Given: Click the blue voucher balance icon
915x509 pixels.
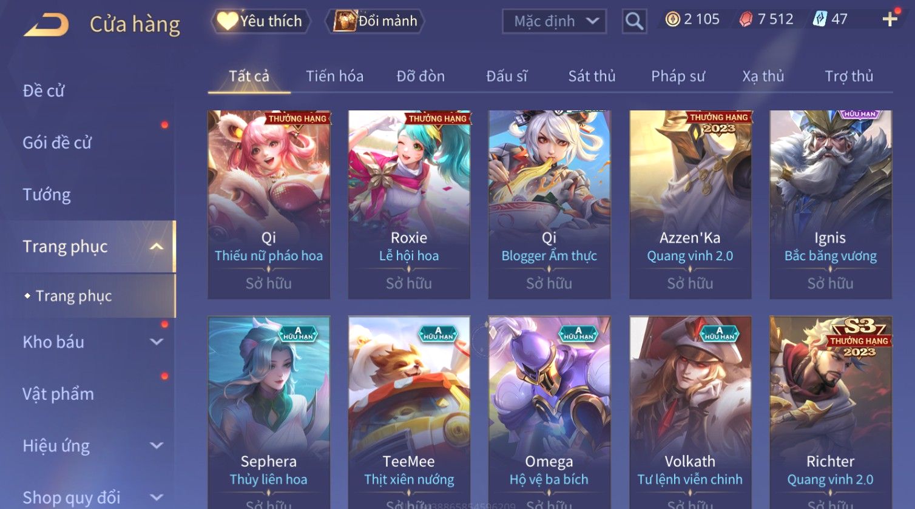Looking at the screenshot, I should tap(820, 19).
